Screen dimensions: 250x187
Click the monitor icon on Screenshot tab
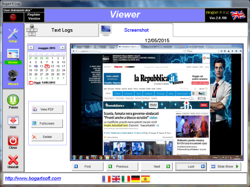(x=106, y=30)
